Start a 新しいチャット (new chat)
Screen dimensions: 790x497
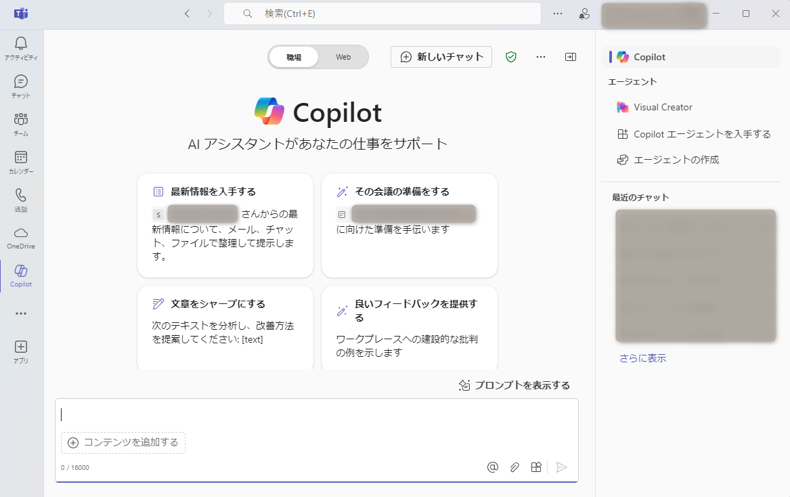click(441, 57)
